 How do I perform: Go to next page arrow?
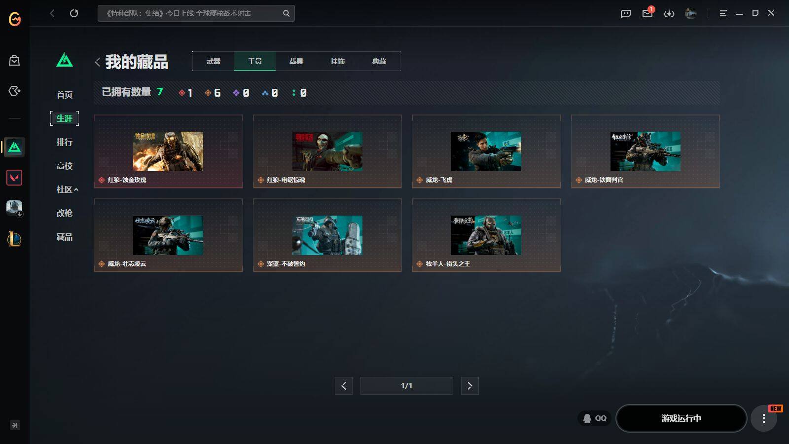(469, 386)
